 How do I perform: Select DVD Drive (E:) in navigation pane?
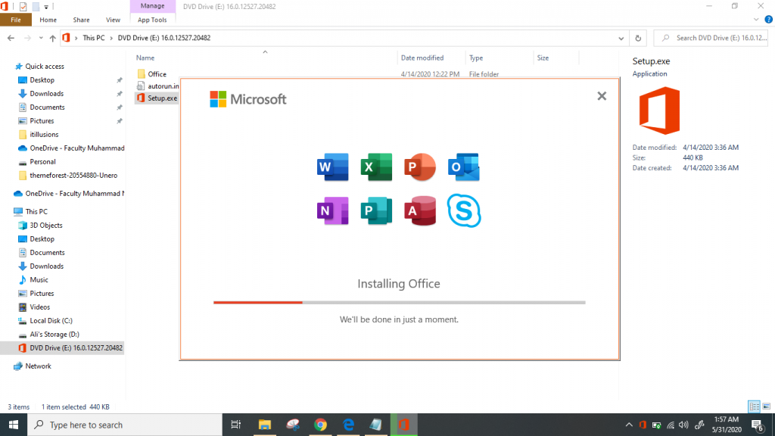pyautogui.click(x=62, y=348)
